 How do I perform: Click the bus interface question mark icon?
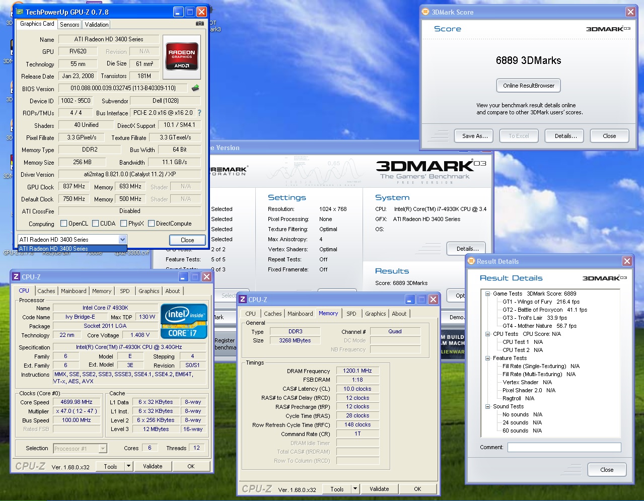[199, 113]
